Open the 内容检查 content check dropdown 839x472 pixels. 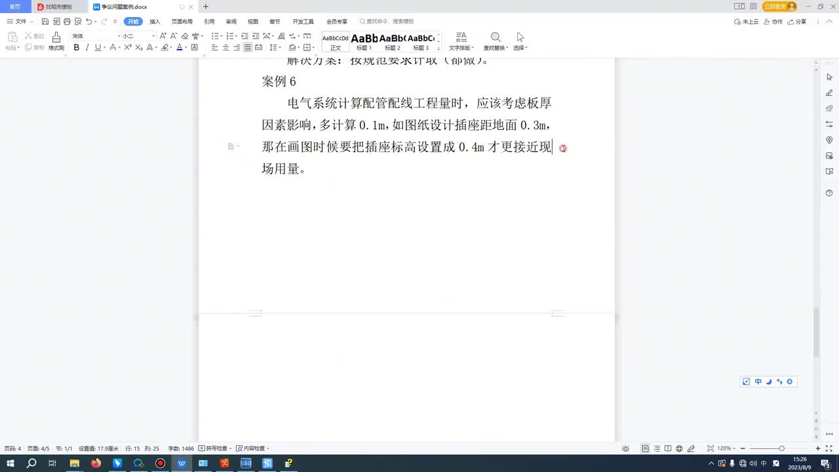click(252, 448)
